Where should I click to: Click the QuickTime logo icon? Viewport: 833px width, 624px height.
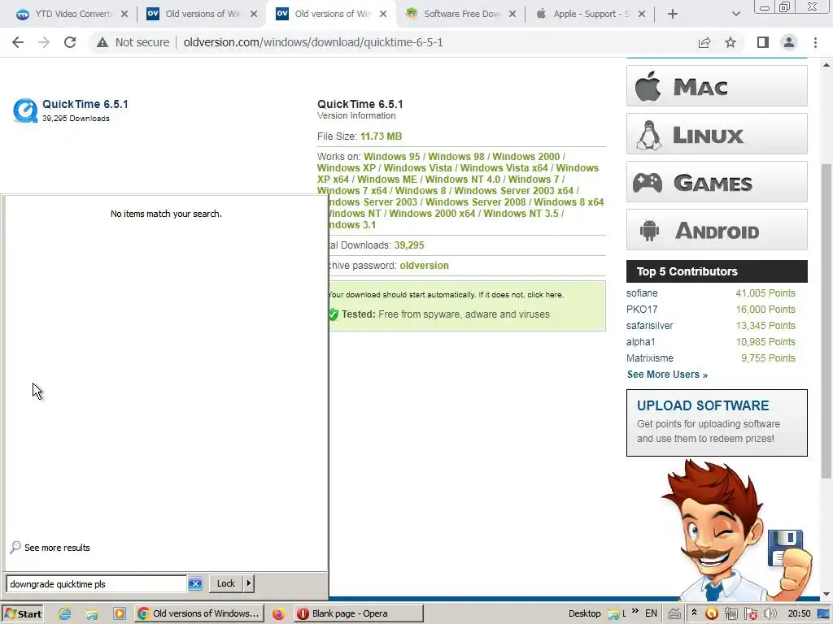tap(25, 110)
